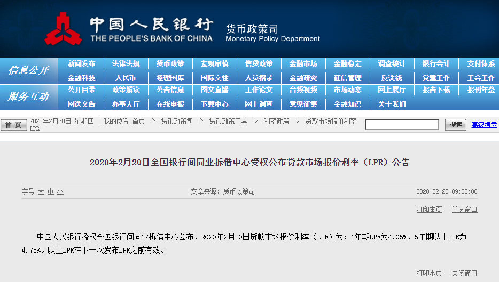Go to 政策解读 page

tap(126, 90)
